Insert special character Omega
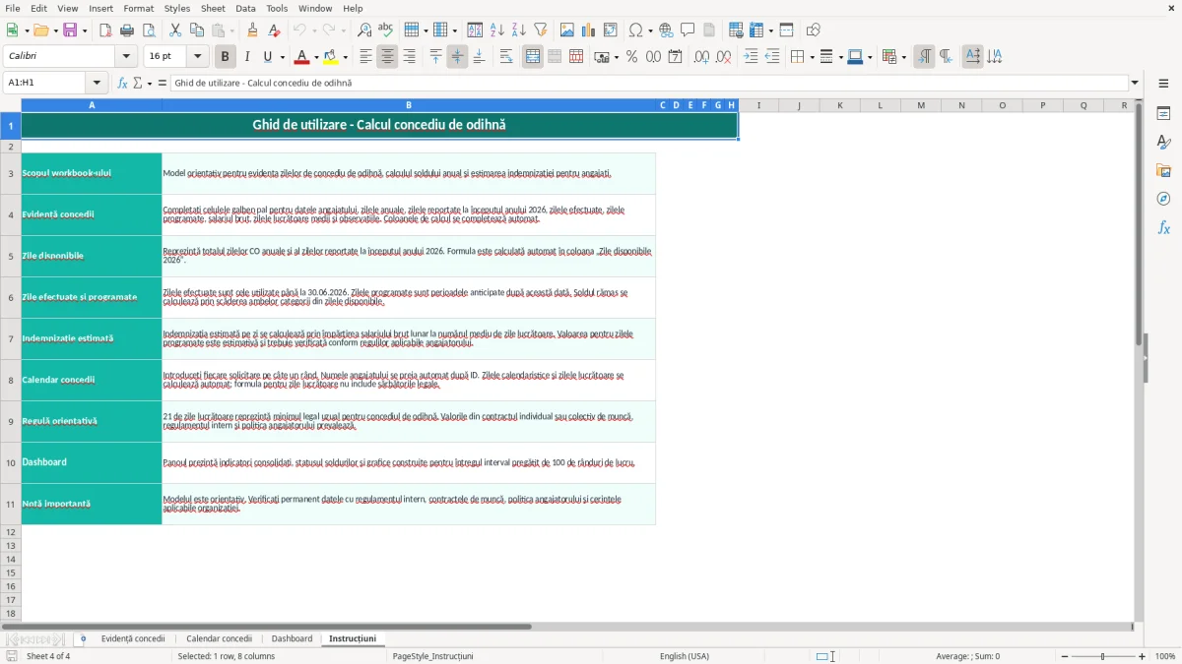This screenshot has width=1182, height=664. (x=636, y=30)
